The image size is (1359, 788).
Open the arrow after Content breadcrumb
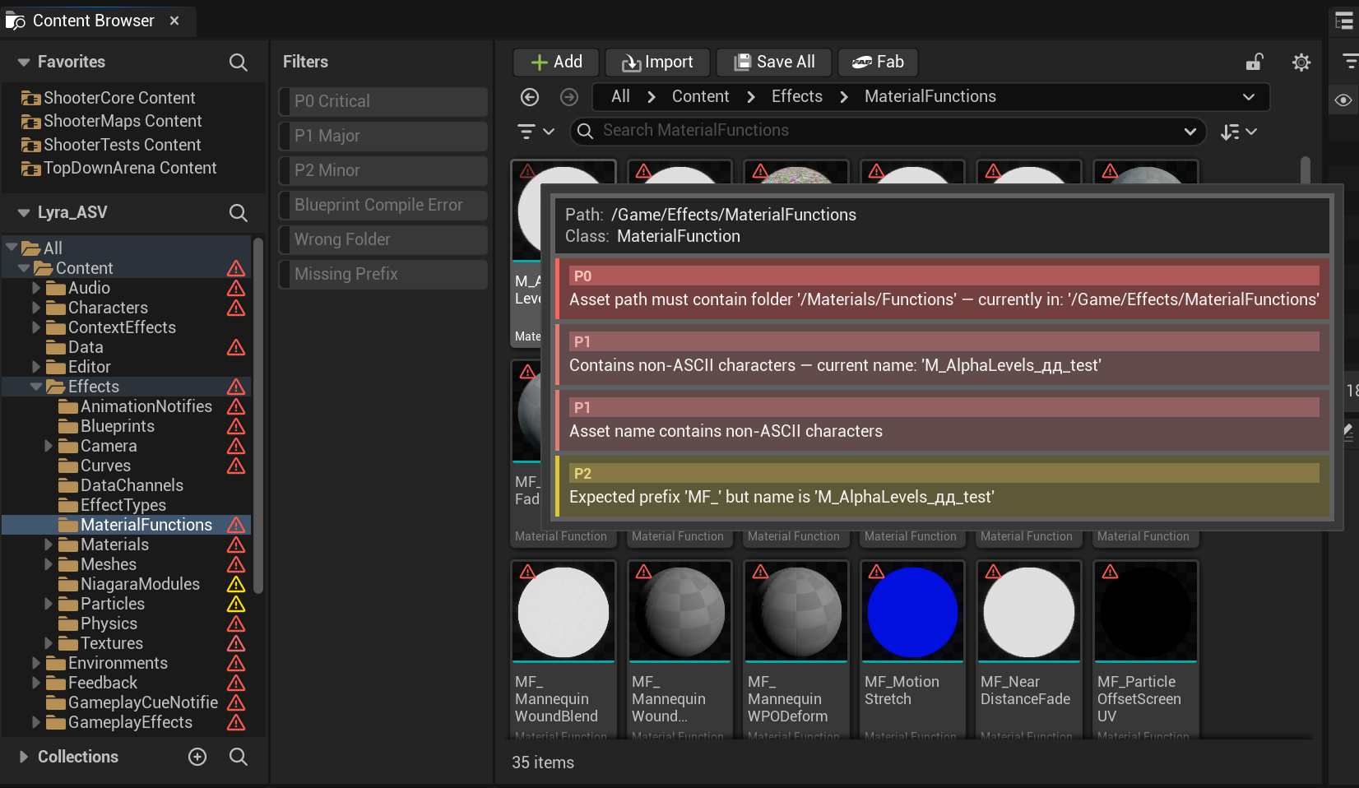coord(750,97)
